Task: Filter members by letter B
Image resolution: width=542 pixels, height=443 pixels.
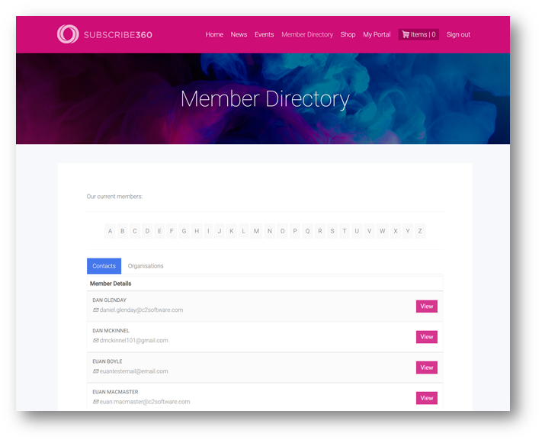Action: [x=123, y=231]
